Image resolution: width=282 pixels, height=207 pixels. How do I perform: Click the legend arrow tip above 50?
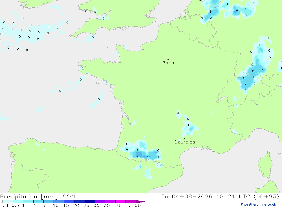[141, 201]
